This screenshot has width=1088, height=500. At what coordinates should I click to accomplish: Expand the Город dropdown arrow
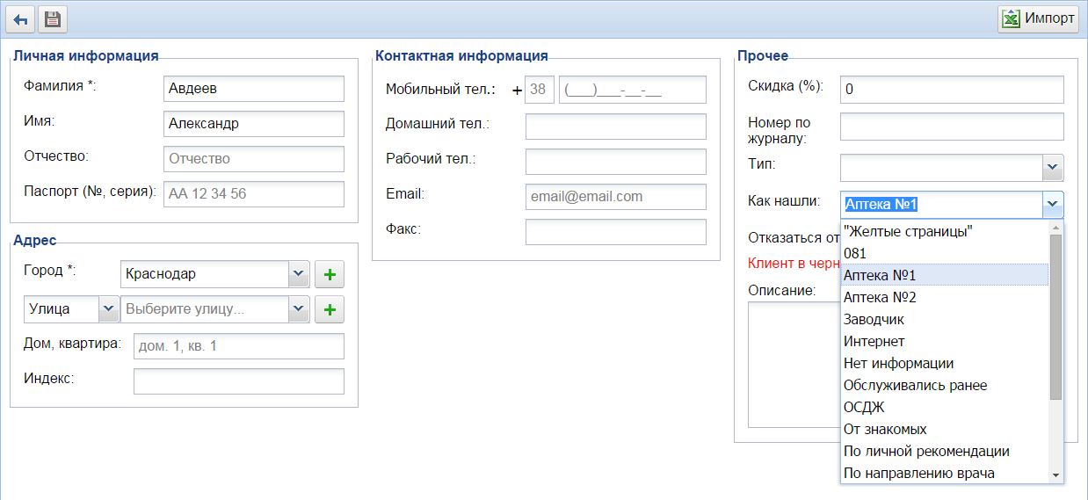[x=299, y=274]
